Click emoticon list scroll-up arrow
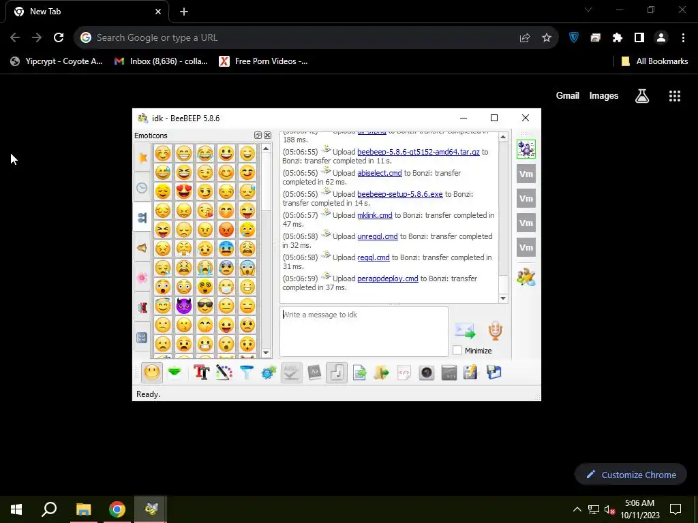The height and width of the screenshot is (523, 698). [x=266, y=148]
